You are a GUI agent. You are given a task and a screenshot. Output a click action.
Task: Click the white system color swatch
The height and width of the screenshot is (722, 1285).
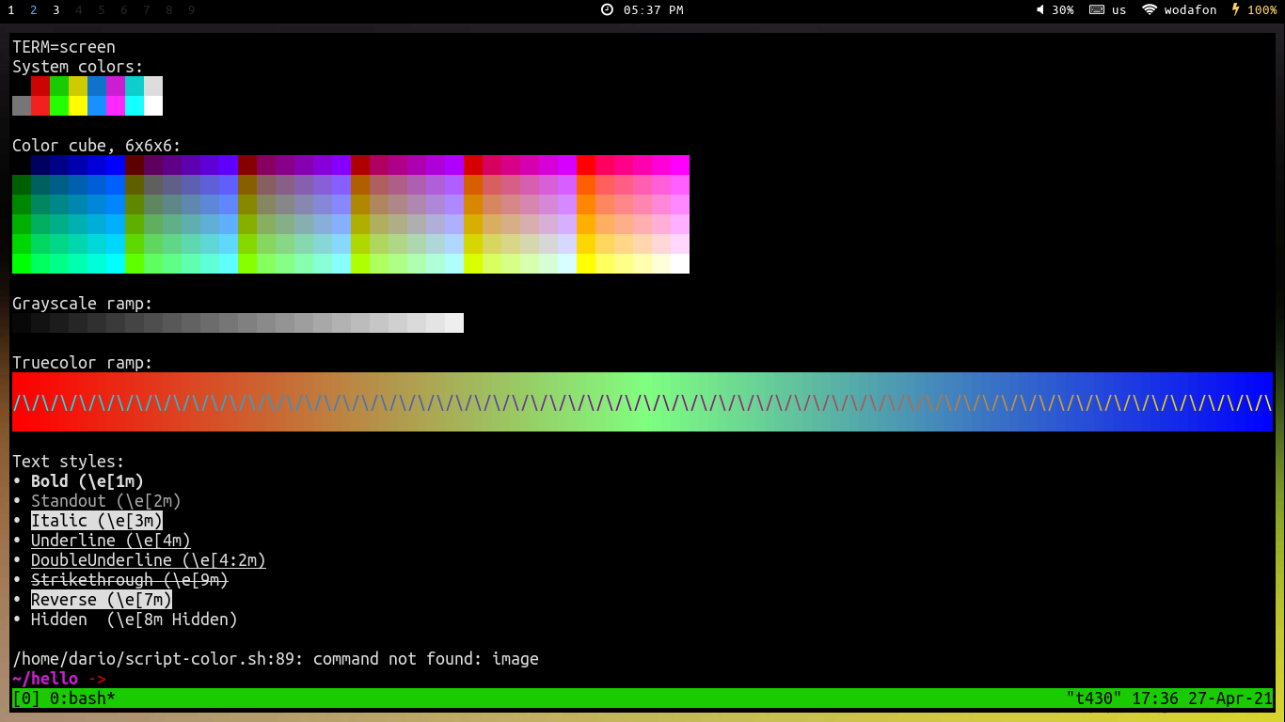coord(153,105)
